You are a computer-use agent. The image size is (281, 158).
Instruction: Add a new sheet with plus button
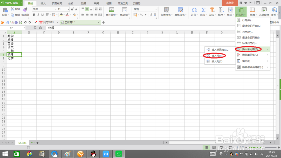[x=37, y=143]
